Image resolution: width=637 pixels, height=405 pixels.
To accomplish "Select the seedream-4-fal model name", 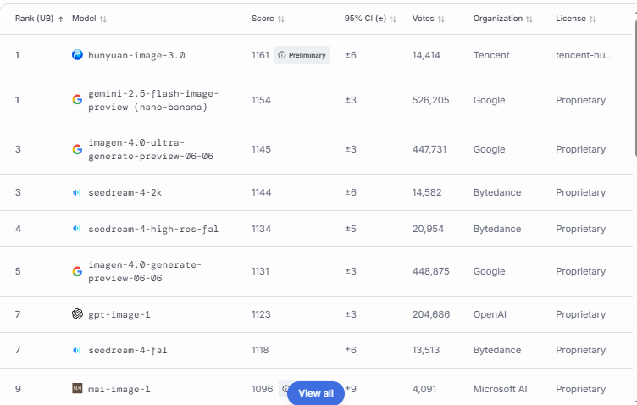I will [128, 350].
